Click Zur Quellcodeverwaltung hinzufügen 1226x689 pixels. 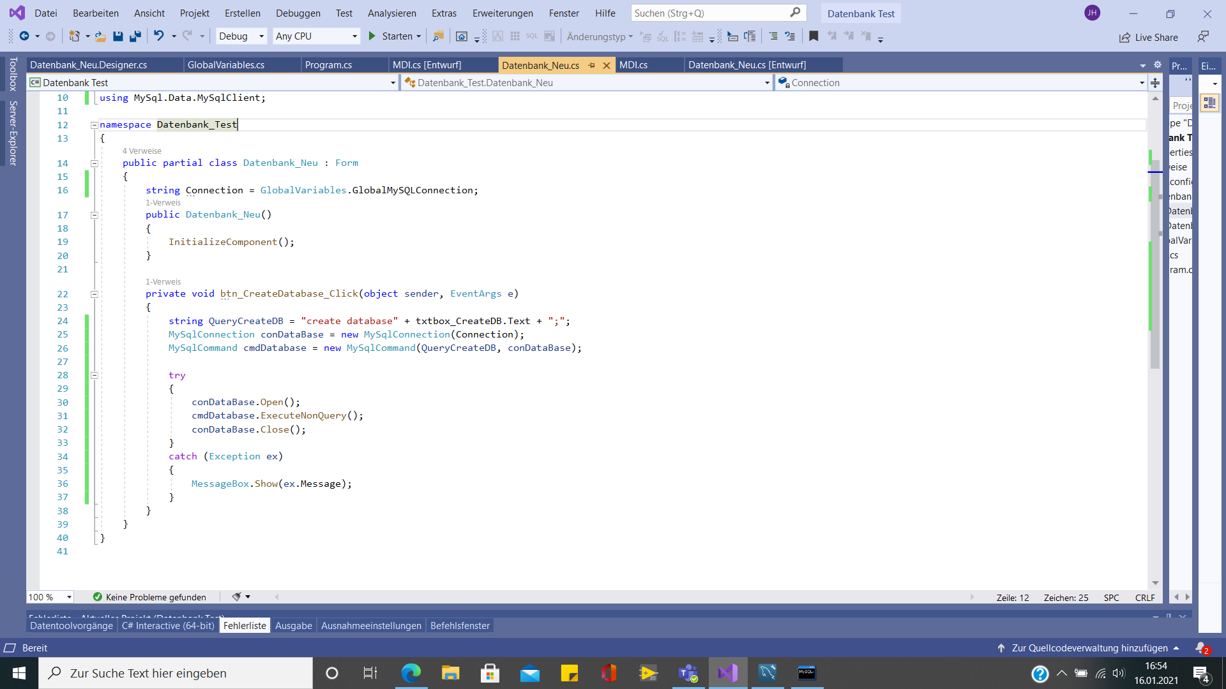tap(1089, 648)
